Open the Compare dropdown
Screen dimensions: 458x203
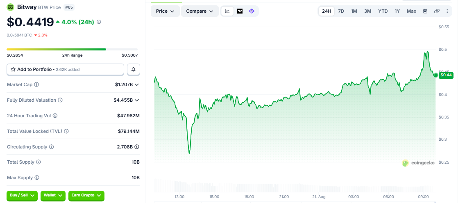(200, 11)
